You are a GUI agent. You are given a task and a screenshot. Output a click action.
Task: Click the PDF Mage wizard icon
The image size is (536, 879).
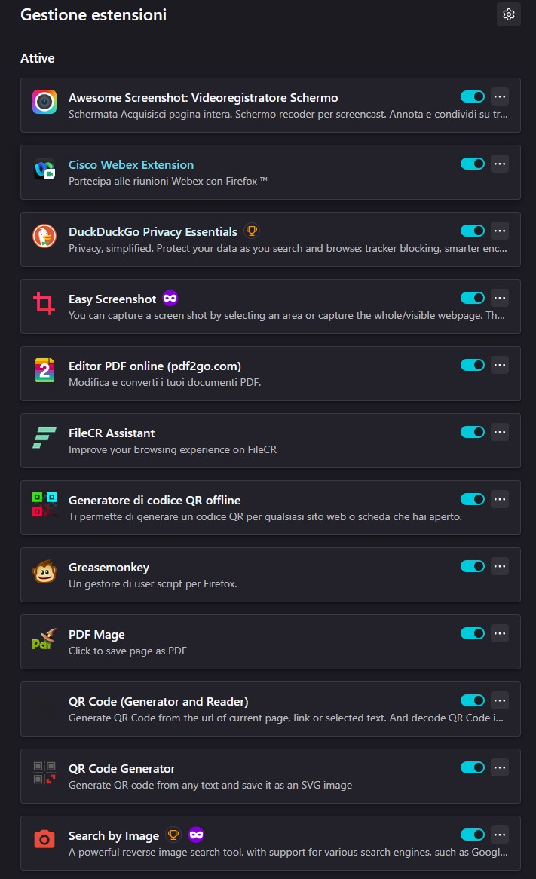pos(44,639)
